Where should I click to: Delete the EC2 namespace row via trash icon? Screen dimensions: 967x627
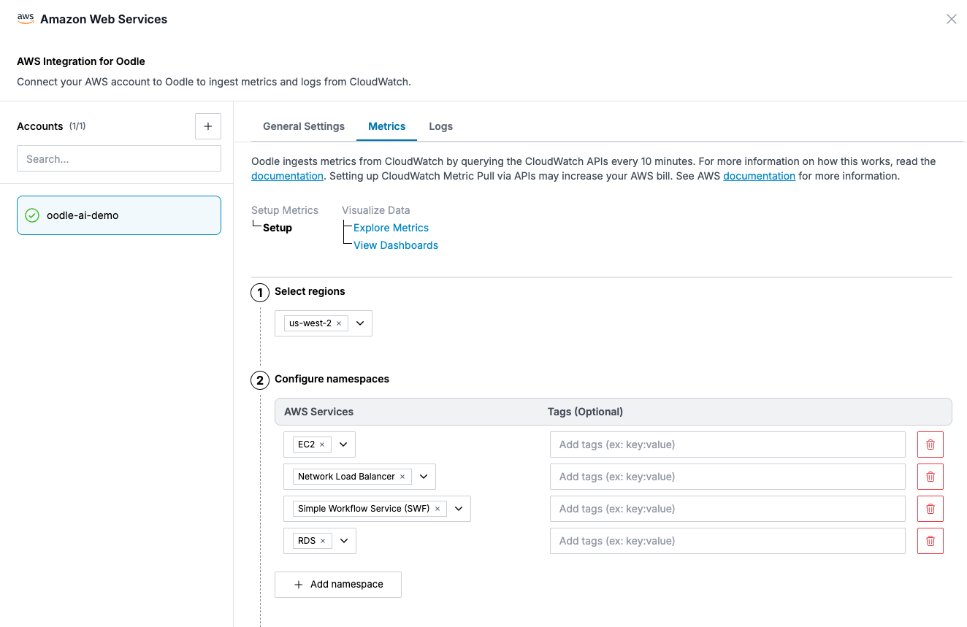pos(930,444)
